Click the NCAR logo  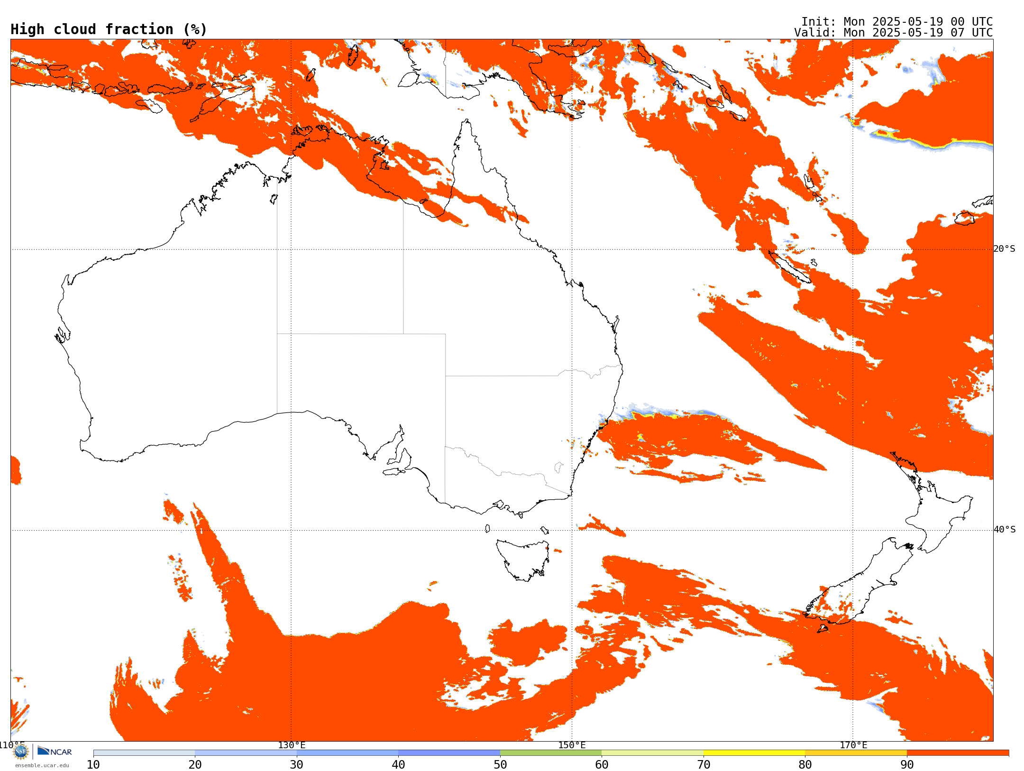coord(55,751)
